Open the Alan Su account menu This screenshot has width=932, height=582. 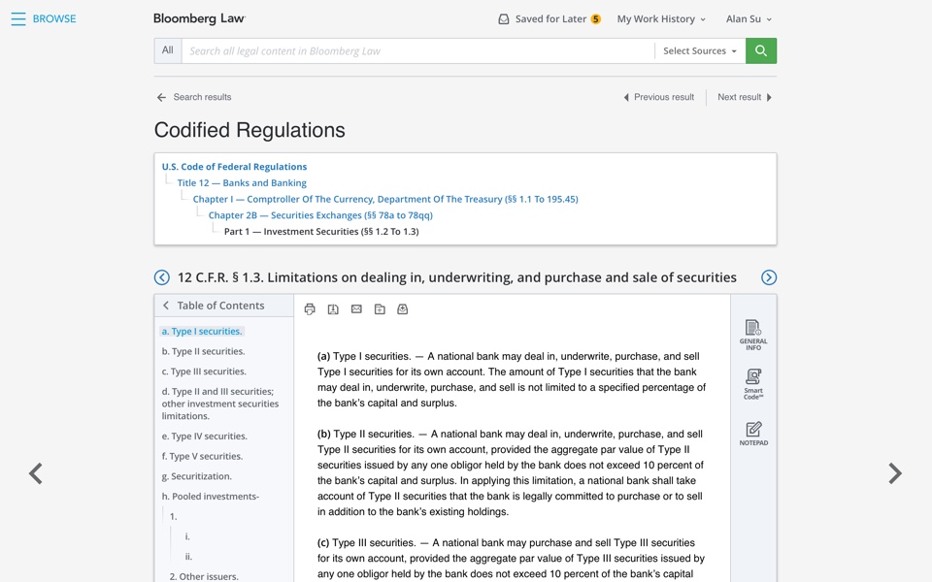click(749, 18)
